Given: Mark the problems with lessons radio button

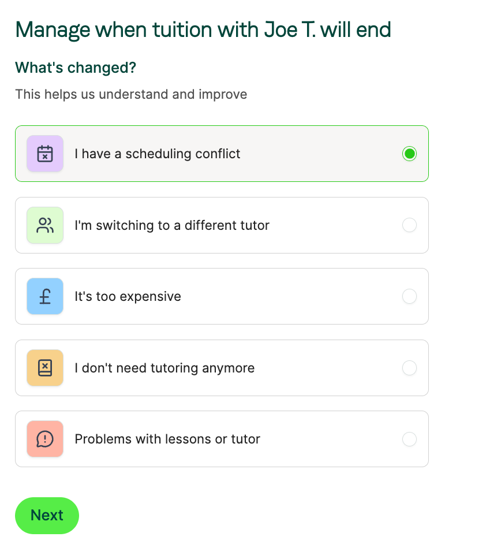Looking at the screenshot, I should [x=409, y=439].
